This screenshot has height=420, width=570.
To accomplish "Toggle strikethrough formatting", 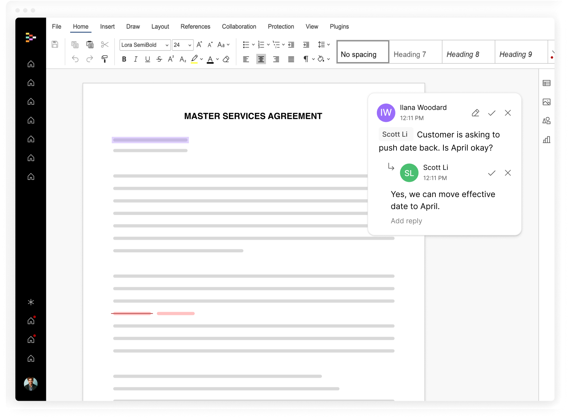I will pos(159,59).
